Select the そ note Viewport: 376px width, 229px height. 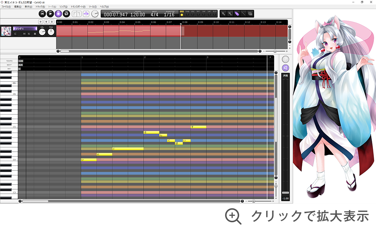point(152,132)
